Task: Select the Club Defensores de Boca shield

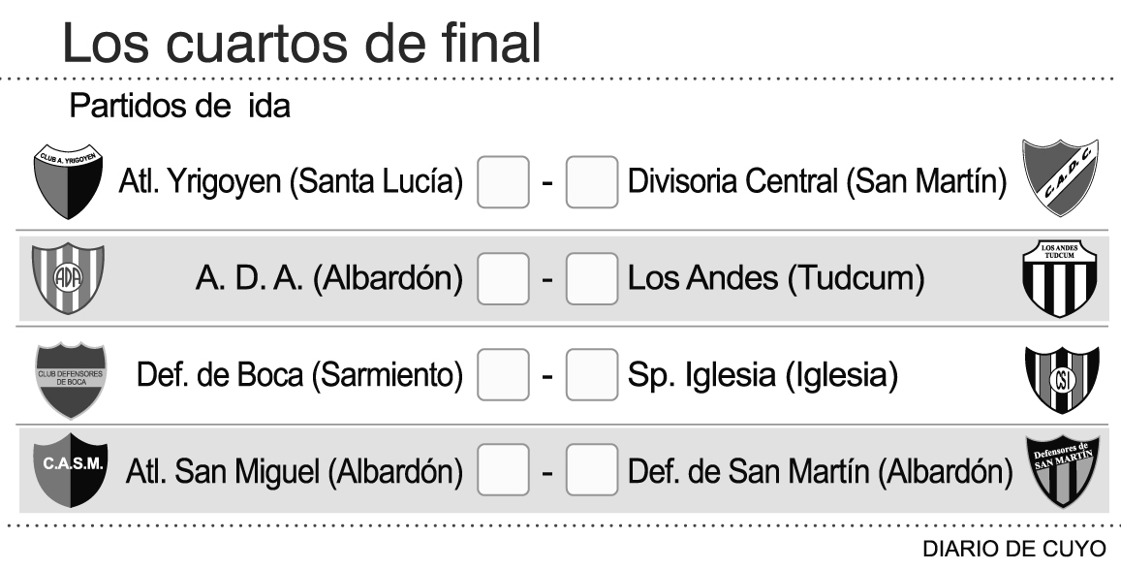Action: point(69,375)
